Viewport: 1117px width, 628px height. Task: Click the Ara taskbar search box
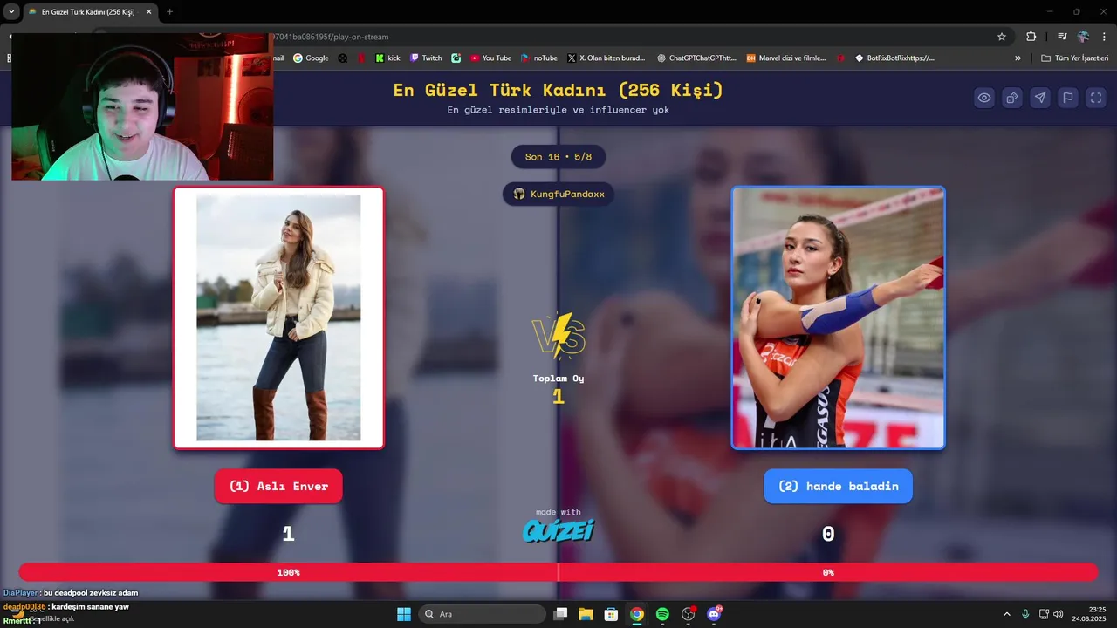pos(482,614)
